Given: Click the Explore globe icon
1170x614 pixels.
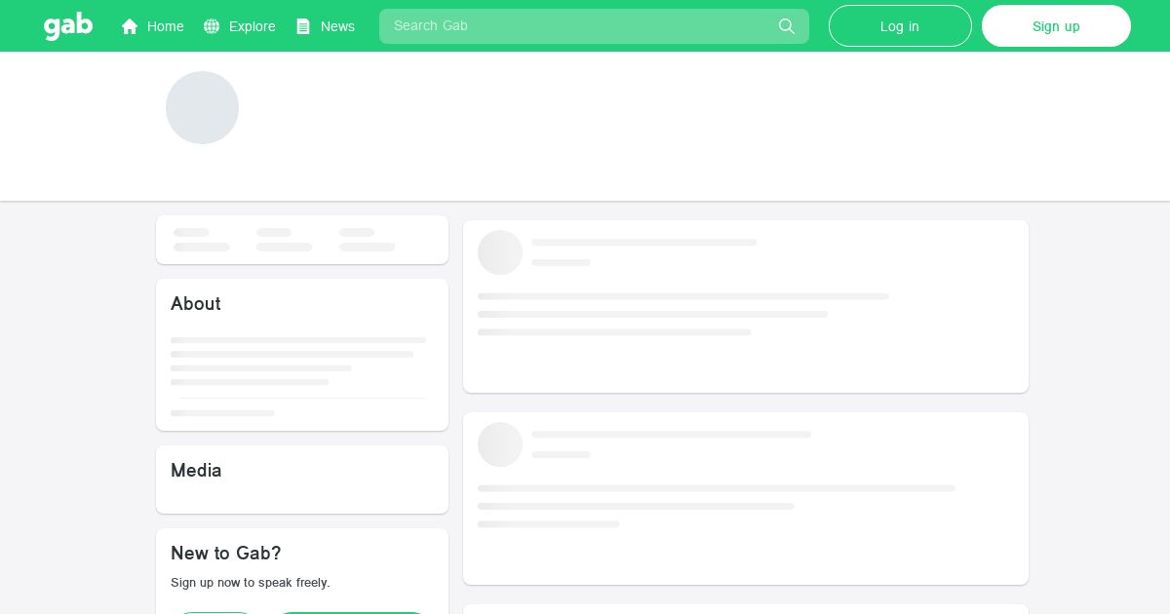Looking at the screenshot, I should point(212,26).
